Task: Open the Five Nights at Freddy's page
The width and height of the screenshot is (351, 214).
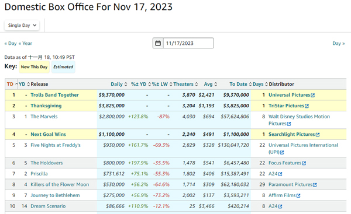Action: pyautogui.click(x=56, y=145)
